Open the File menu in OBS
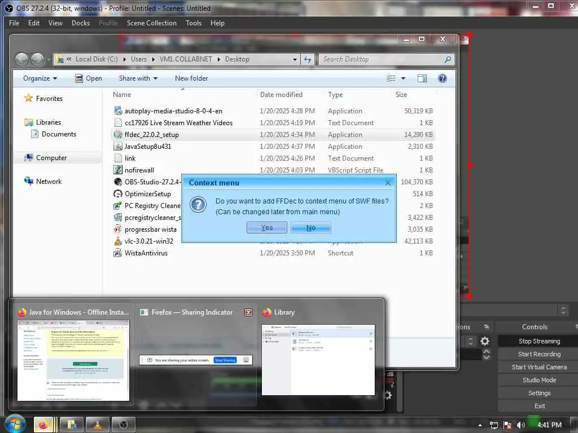Image resolution: width=578 pixels, height=433 pixels. [14, 23]
